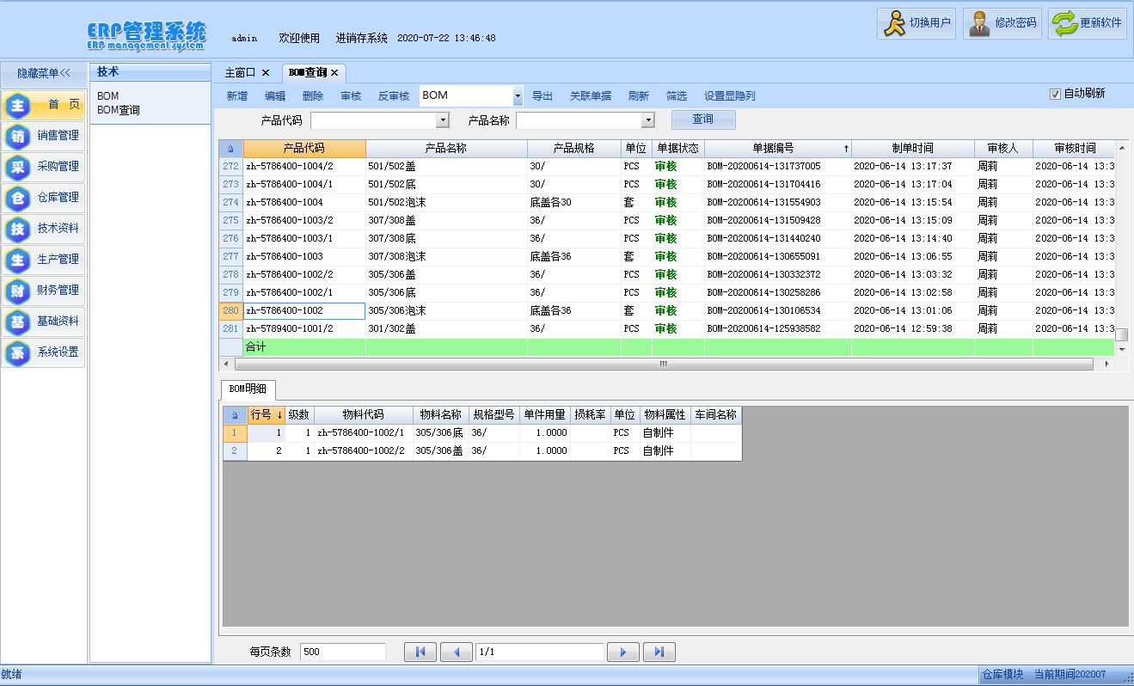
Task: Click 新增 in the toolbar
Action: (237, 96)
